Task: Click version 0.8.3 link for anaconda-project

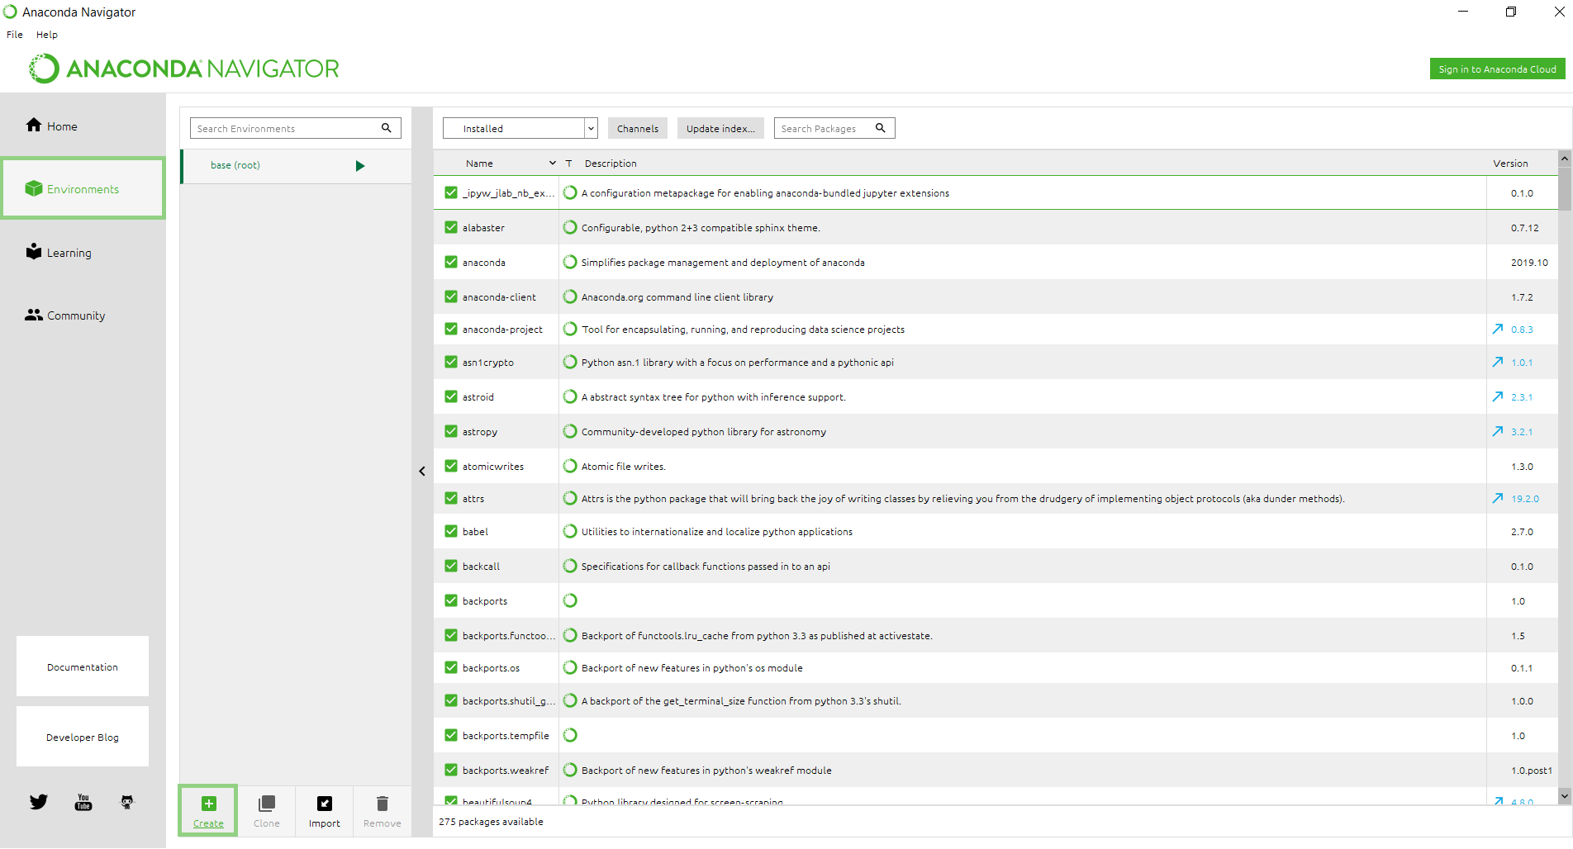Action: [1522, 330]
